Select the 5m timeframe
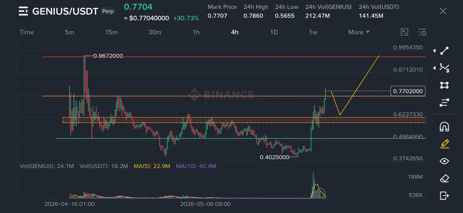 pyautogui.click(x=69, y=32)
